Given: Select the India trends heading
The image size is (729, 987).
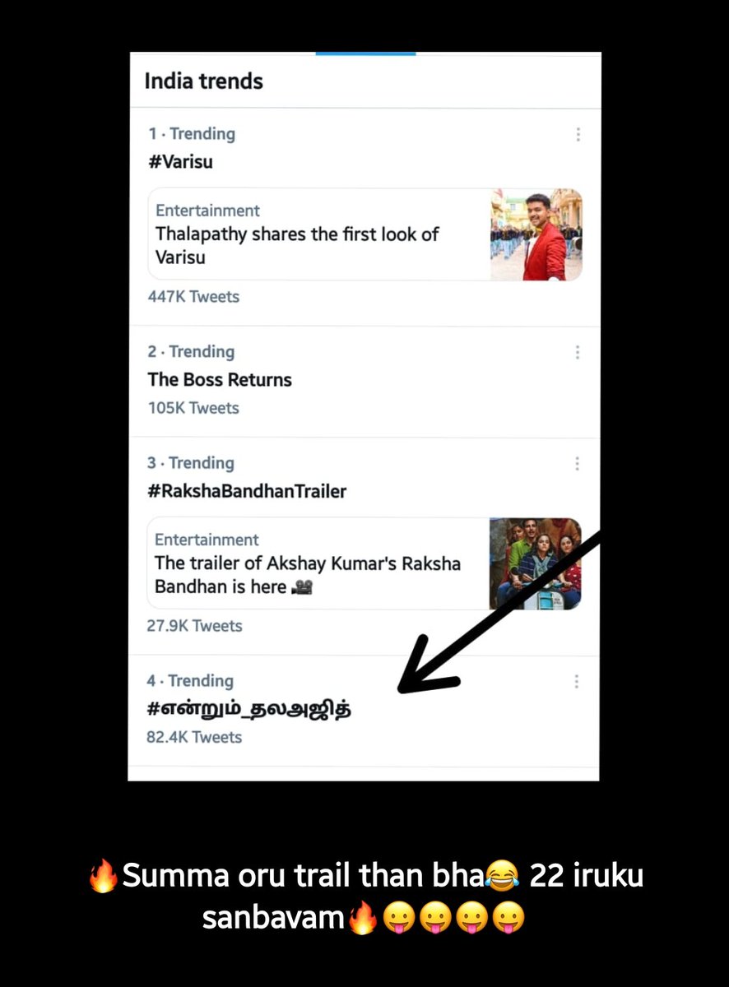Looking at the screenshot, I should 203,81.
